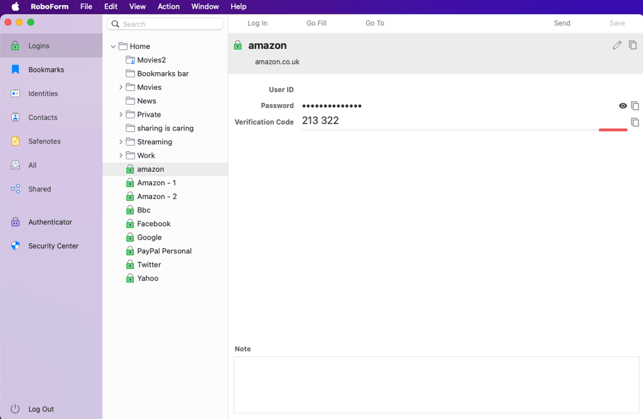Expand the Movies folder
This screenshot has width=643, height=419.
(x=121, y=87)
